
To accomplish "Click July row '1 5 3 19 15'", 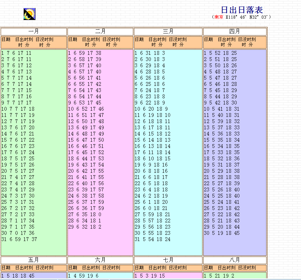I will coord(150,276).
